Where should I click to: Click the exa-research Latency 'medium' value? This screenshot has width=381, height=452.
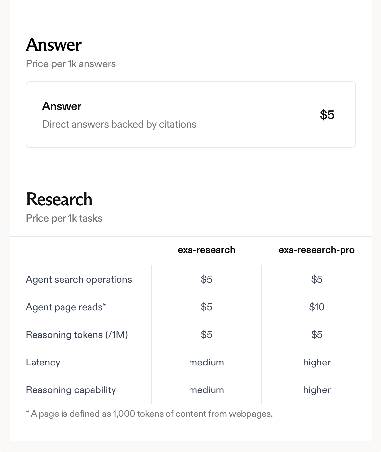tap(206, 362)
